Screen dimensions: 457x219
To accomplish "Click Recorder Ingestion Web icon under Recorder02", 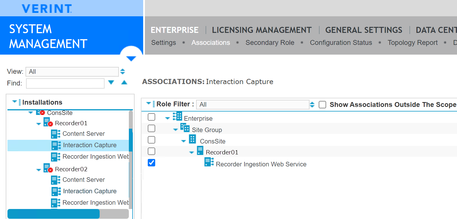I will (x=56, y=203).
